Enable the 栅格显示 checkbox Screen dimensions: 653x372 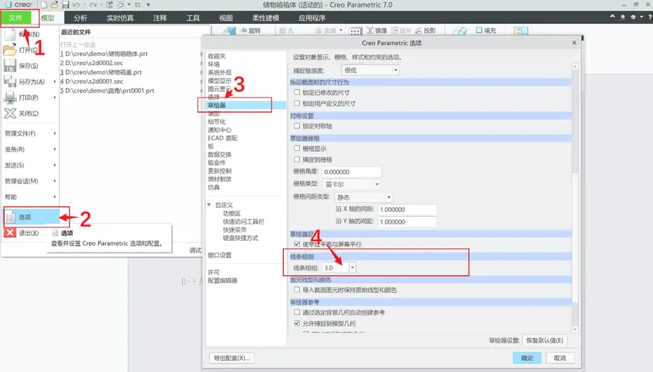pos(297,148)
